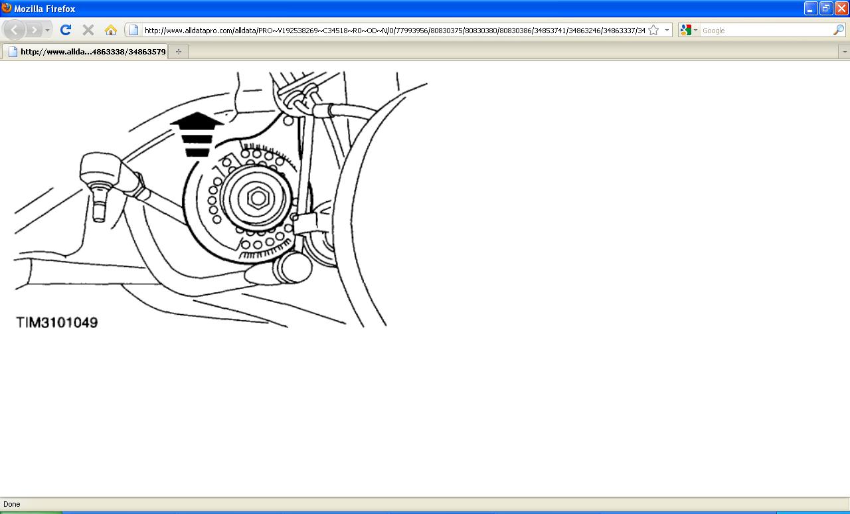This screenshot has width=850, height=514.
Task: Open the recent pages history dropdown
Action: point(47,31)
